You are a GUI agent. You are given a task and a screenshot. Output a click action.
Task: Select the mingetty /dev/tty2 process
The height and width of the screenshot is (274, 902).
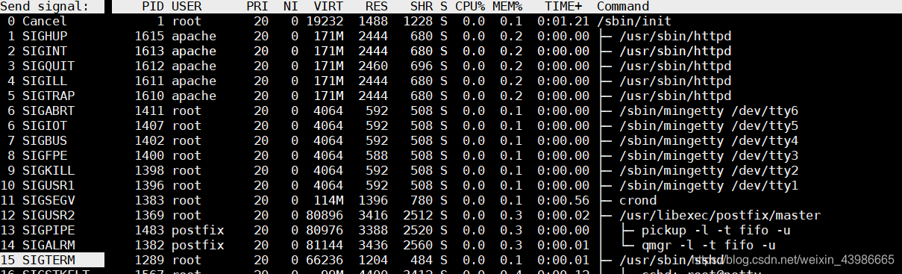(507, 170)
